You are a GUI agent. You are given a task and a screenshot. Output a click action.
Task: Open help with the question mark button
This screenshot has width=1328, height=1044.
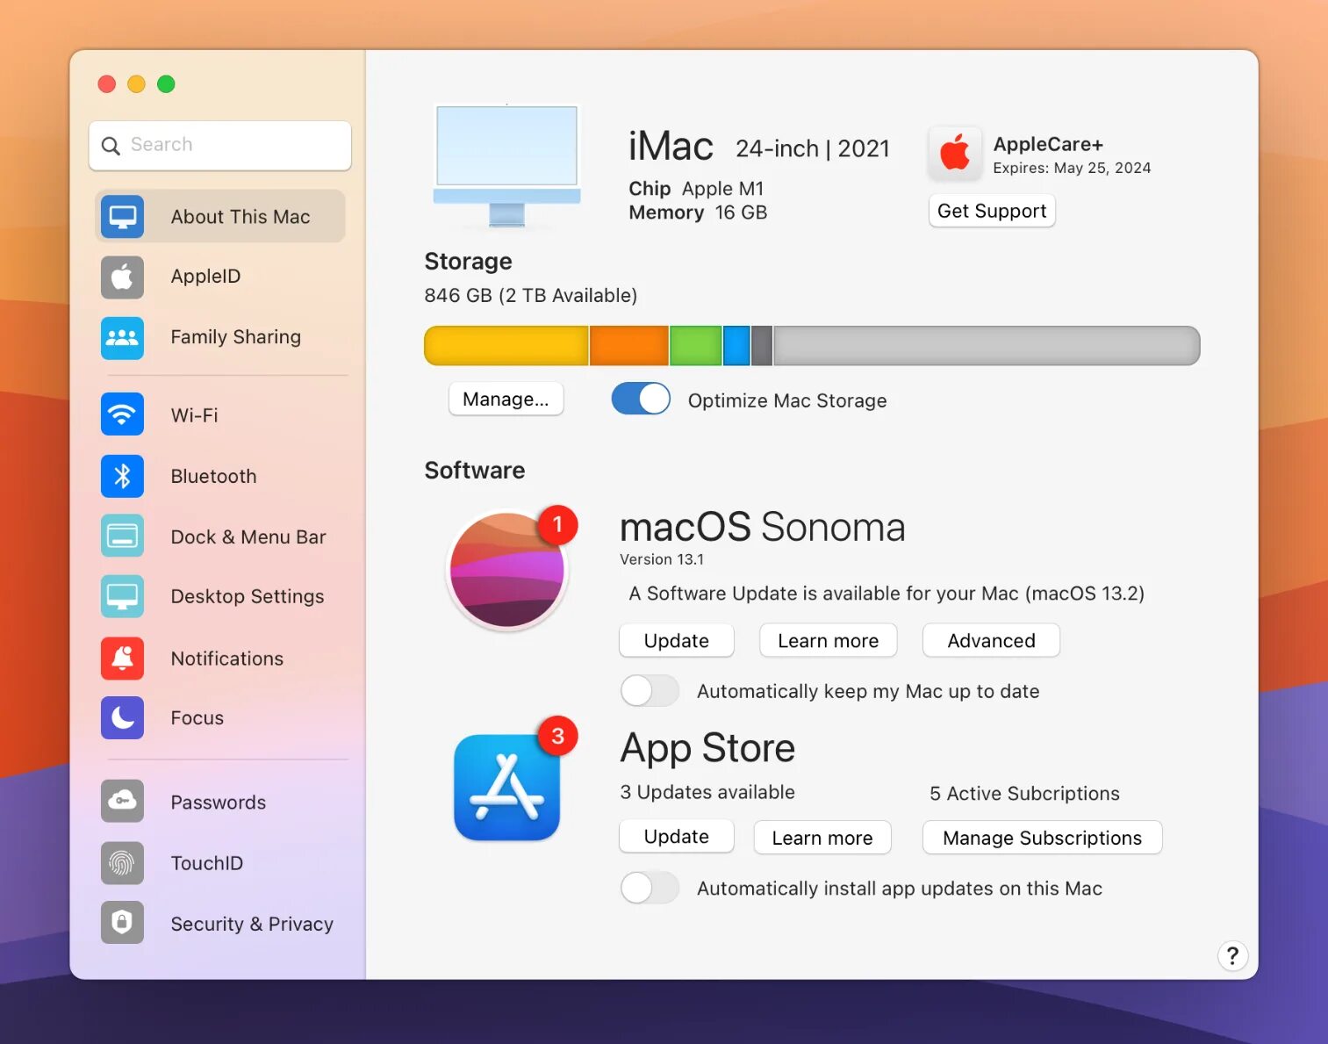[x=1232, y=955]
